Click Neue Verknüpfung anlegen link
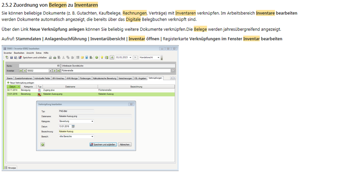The image size is (355, 175). (21, 82)
